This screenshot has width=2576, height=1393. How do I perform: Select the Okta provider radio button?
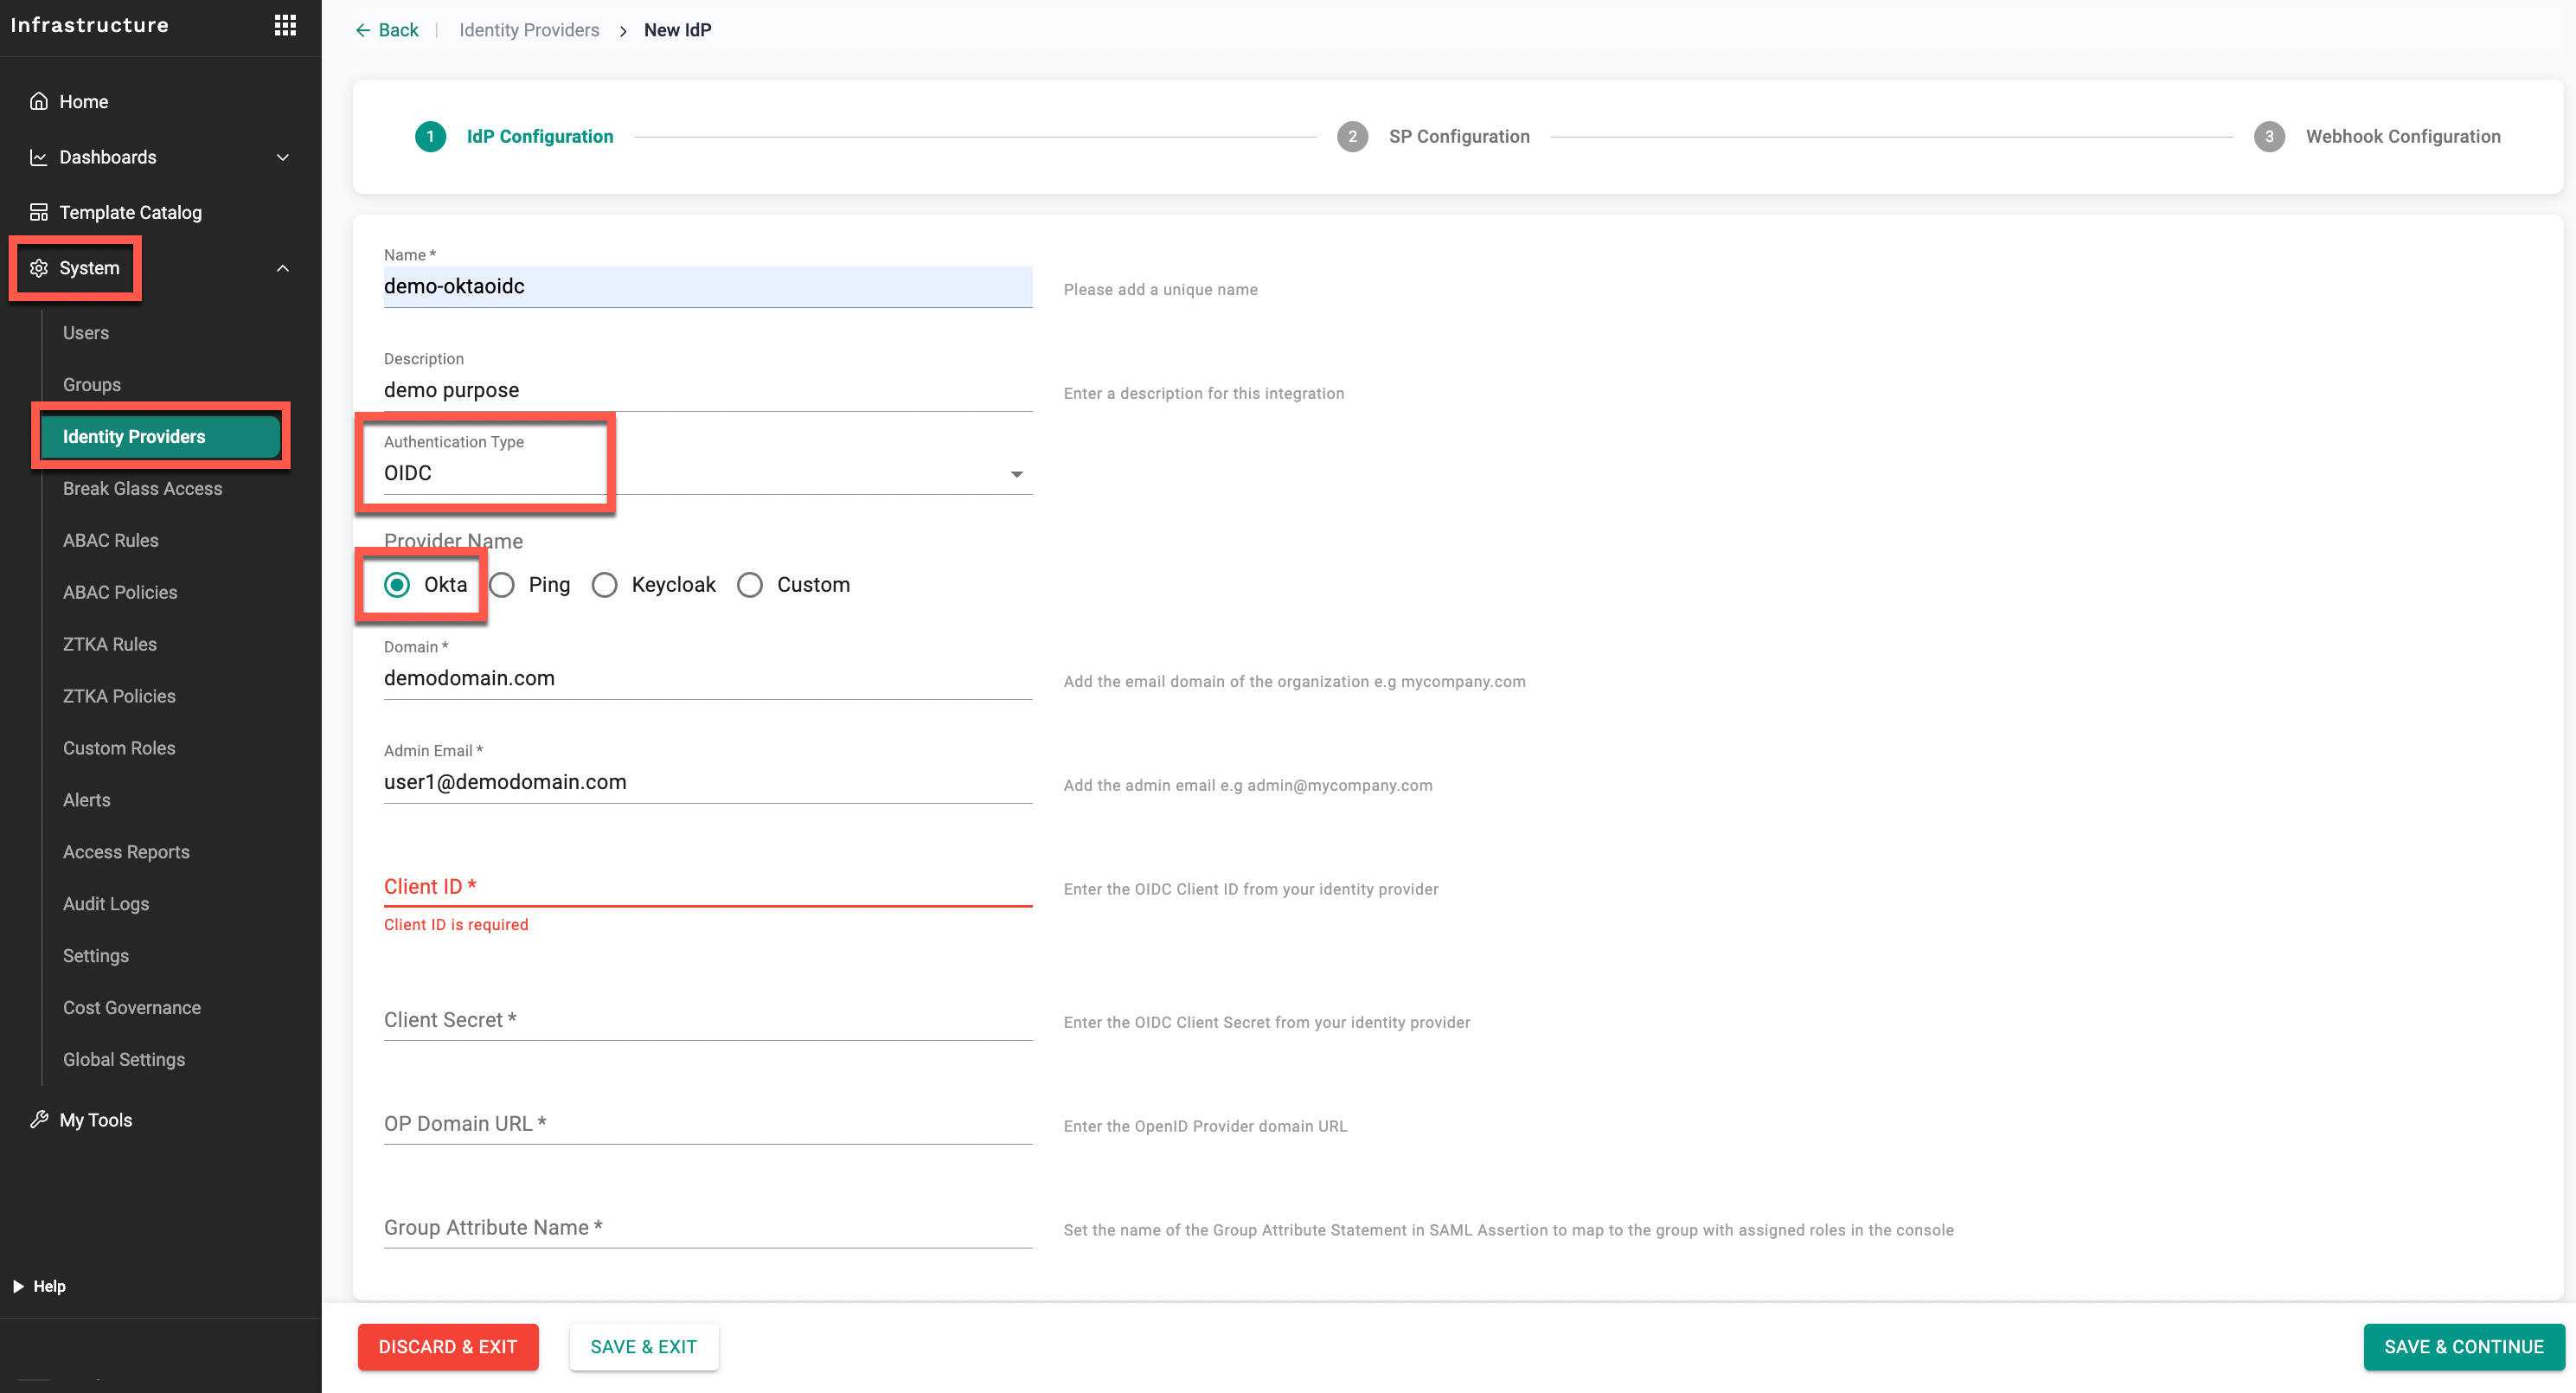pyautogui.click(x=397, y=585)
